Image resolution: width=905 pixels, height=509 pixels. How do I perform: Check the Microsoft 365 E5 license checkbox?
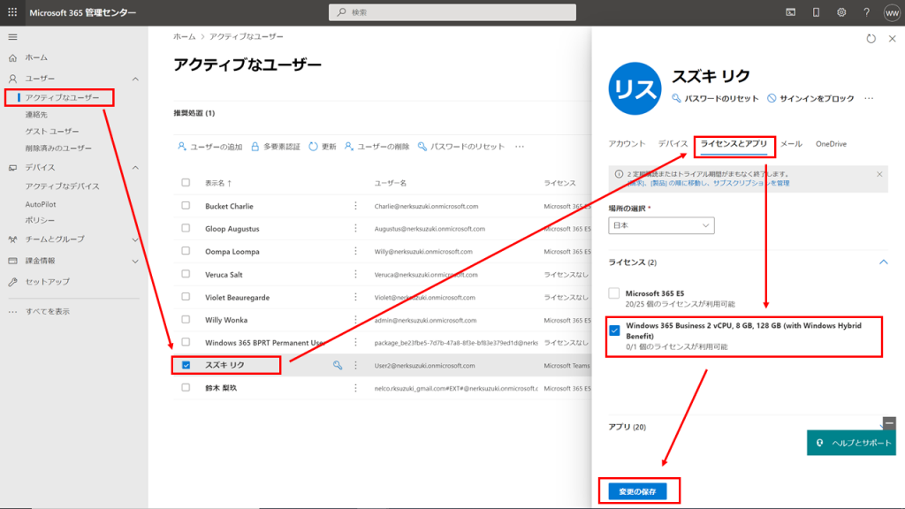click(614, 293)
